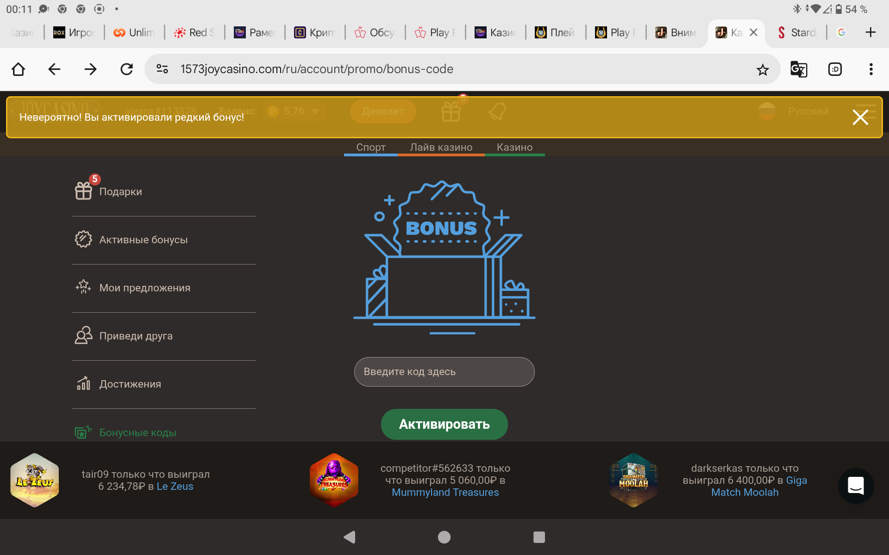This screenshot has width=889, height=555.
Task: Reload the page with refresh icon
Action: [126, 69]
